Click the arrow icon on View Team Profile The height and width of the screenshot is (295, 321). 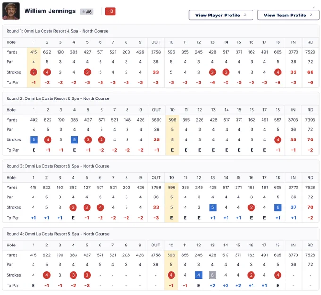point(311,15)
